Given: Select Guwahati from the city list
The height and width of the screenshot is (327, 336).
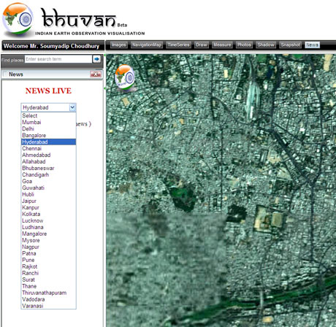Looking at the screenshot, I should [x=49, y=188].
